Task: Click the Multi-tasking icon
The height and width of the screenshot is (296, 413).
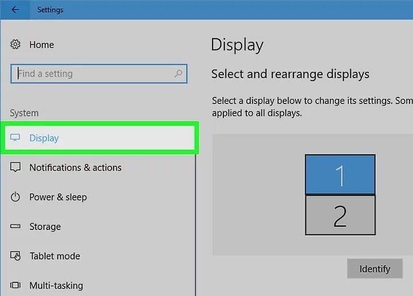Action: 16,285
